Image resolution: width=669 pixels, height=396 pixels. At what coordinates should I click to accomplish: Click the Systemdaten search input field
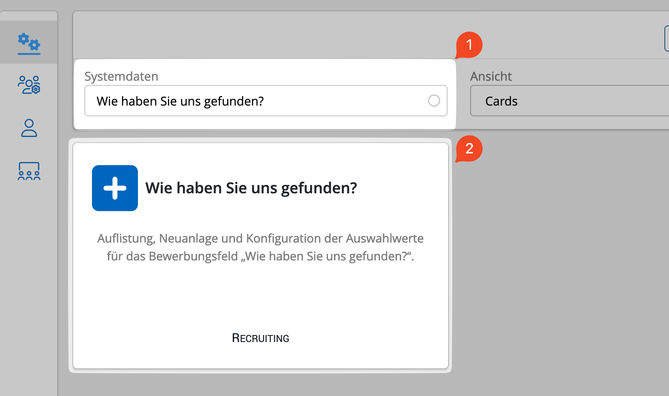point(253,101)
